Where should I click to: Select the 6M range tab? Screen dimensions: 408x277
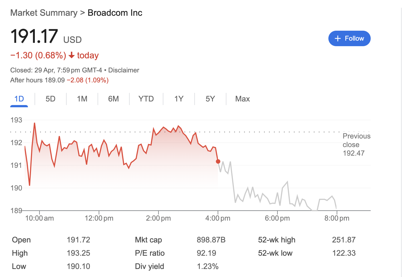pos(114,99)
